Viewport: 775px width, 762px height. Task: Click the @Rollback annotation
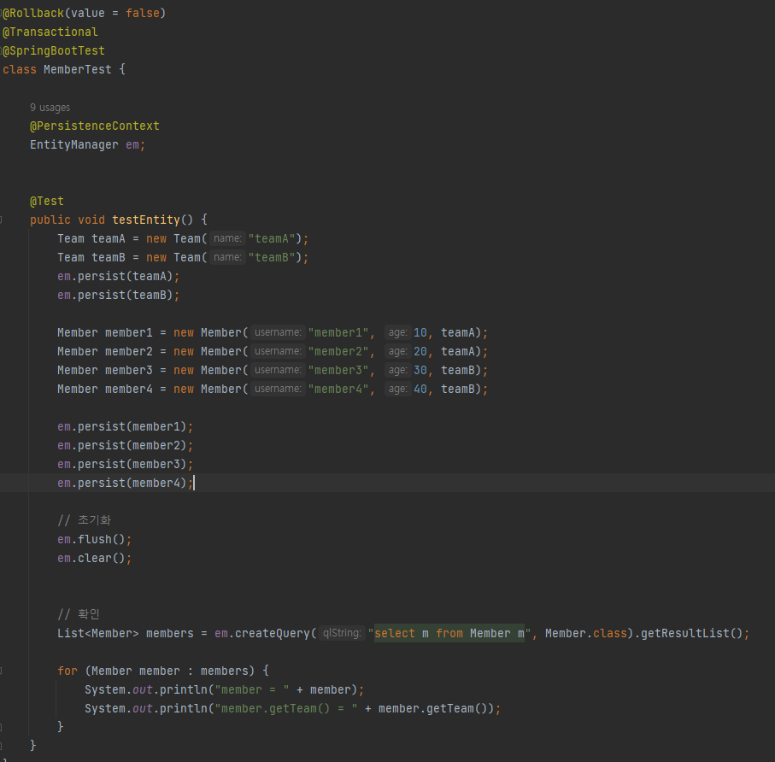(x=33, y=14)
